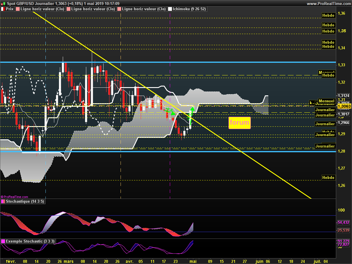This screenshot has width=352, height=264.
Task: Click the candlestick icon beside the chart title
Action: 4,4
